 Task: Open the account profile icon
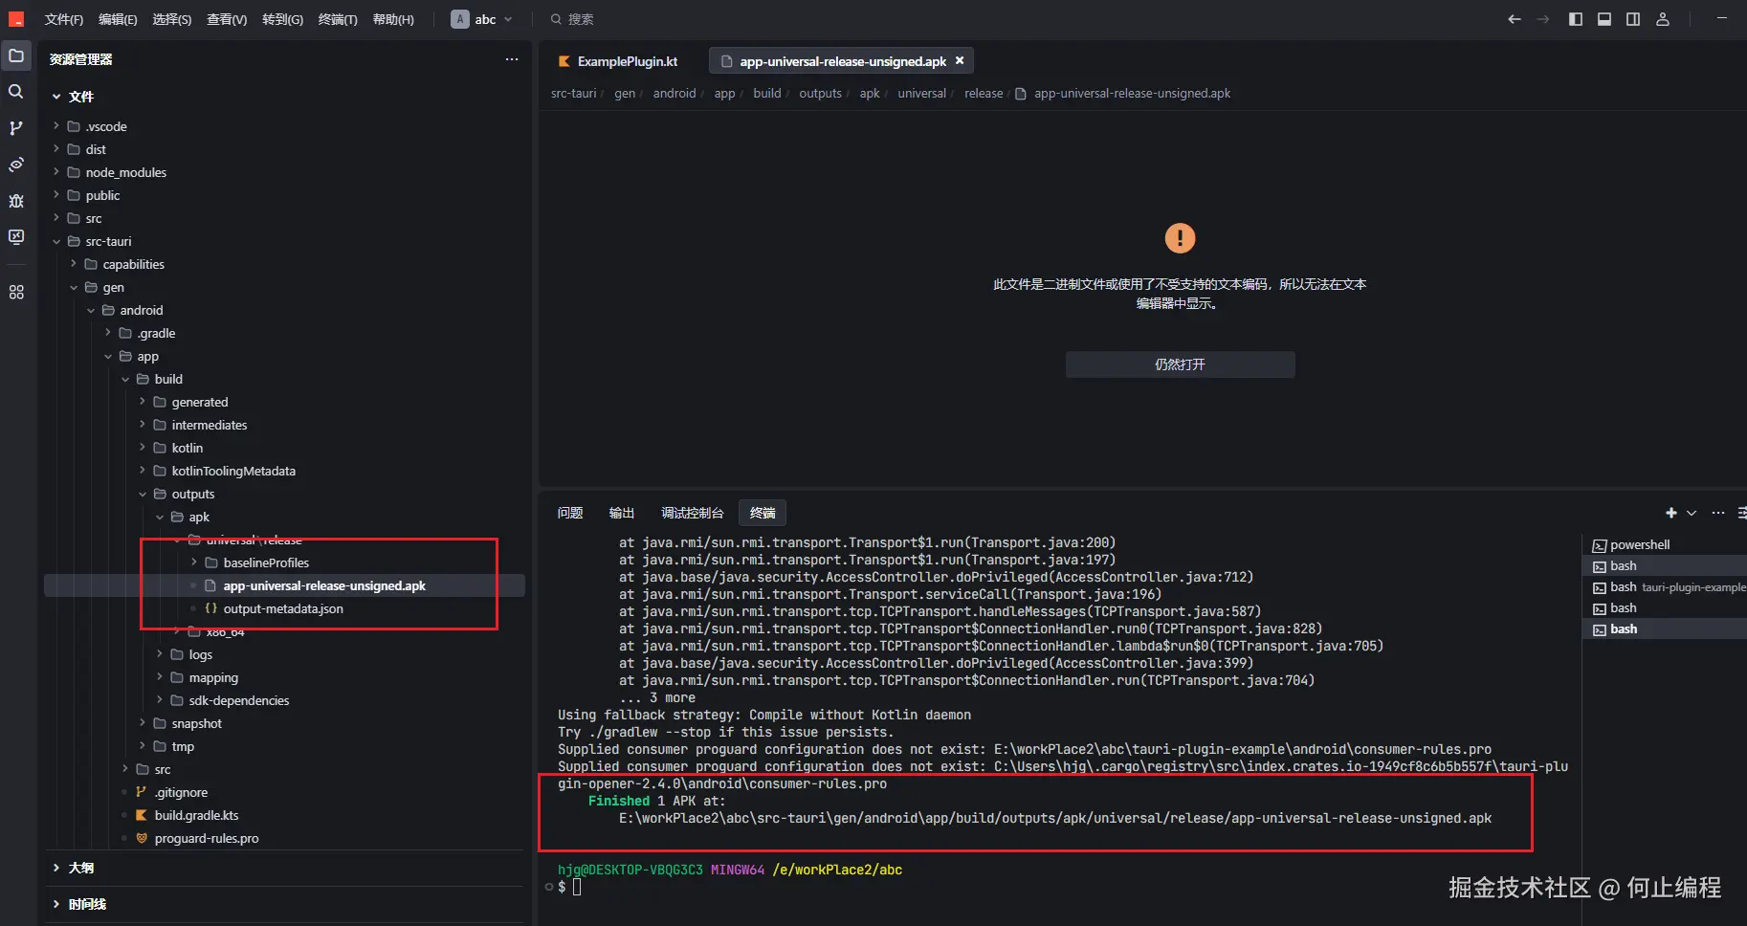pyautogui.click(x=1663, y=19)
